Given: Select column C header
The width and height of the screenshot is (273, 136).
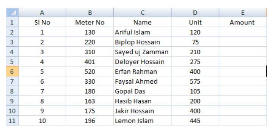Looking at the screenshot, I should tap(143, 12).
